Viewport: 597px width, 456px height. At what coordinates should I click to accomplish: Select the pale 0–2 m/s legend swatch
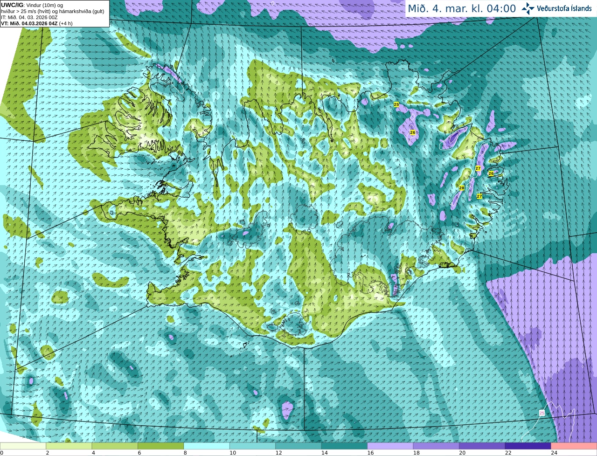[23, 446]
